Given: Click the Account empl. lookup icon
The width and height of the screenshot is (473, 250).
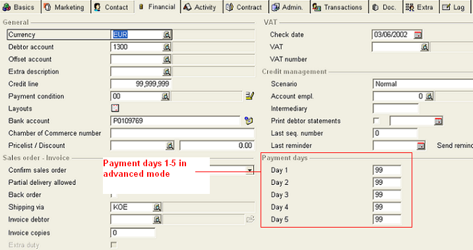Looking at the screenshot, I should pyautogui.click(x=429, y=96).
